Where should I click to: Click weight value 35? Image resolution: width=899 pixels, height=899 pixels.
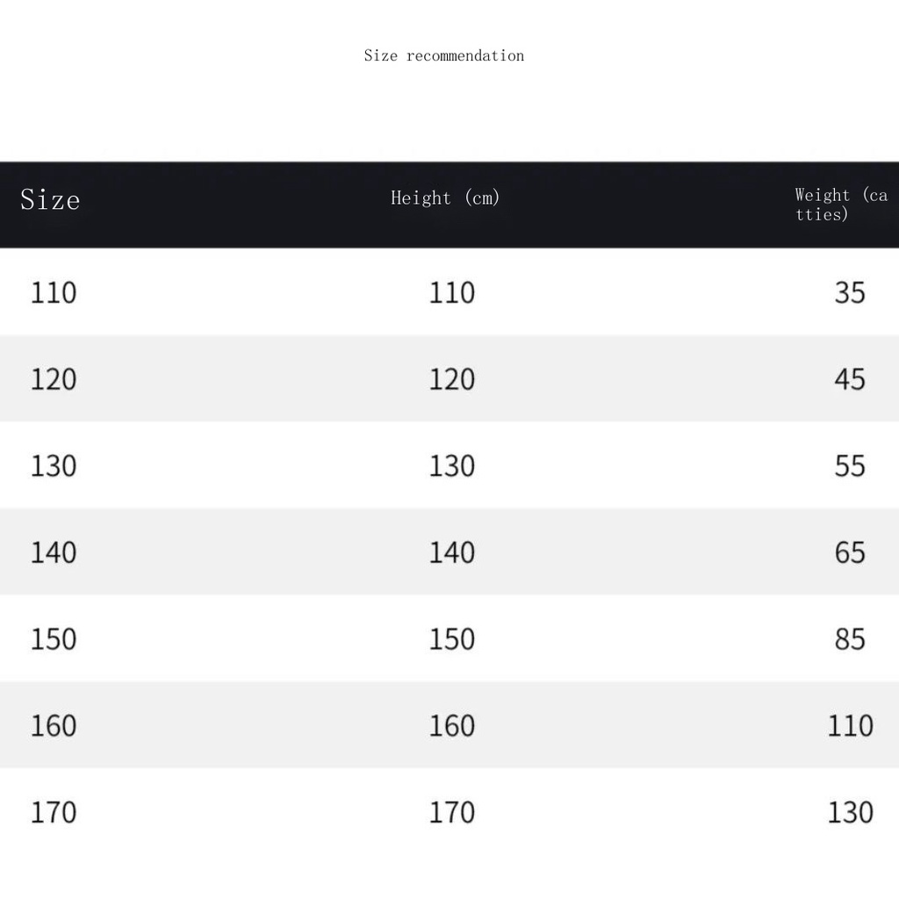click(849, 292)
